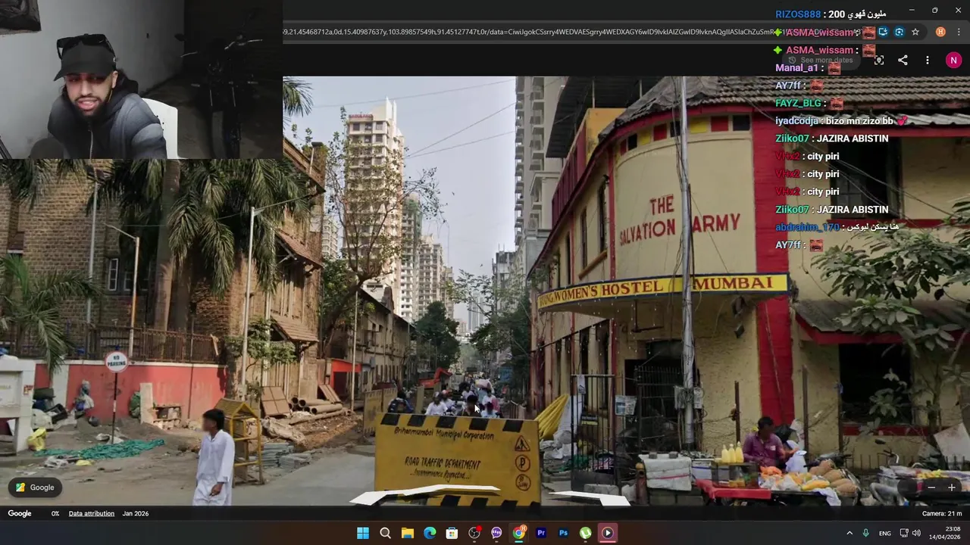Image resolution: width=970 pixels, height=545 pixels.
Task: Open Google Lens search icon in address bar
Action: (x=899, y=32)
